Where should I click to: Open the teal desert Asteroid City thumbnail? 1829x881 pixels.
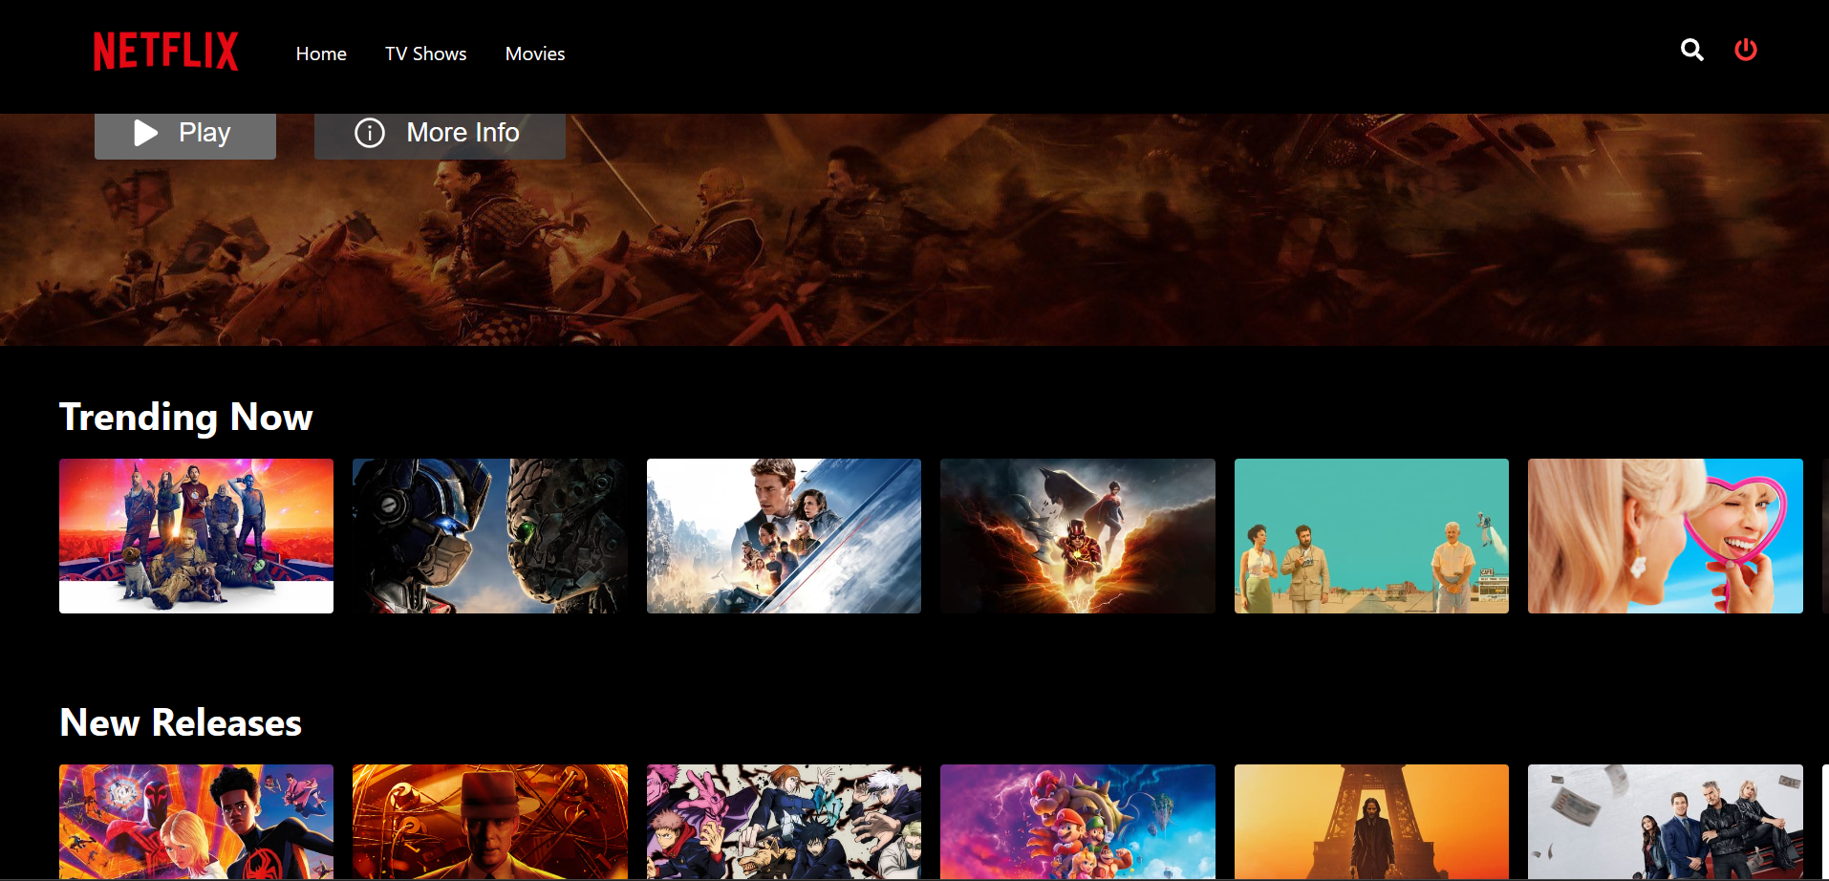[1371, 536]
